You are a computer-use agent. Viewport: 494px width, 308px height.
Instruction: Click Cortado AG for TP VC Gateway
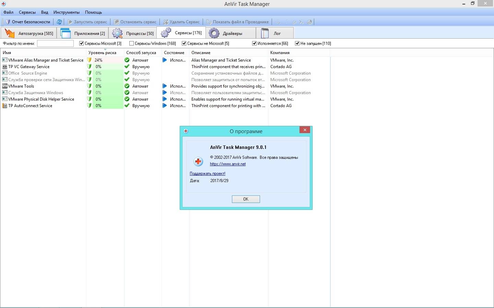click(281, 67)
